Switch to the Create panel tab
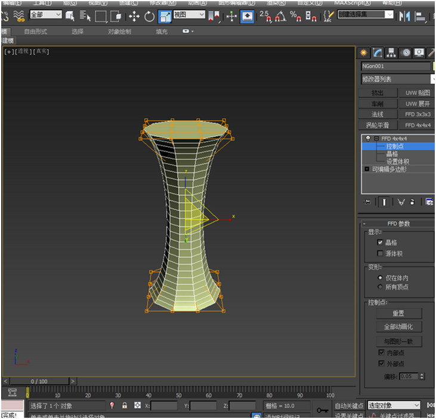This screenshot has width=436, height=419. (x=363, y=52)
